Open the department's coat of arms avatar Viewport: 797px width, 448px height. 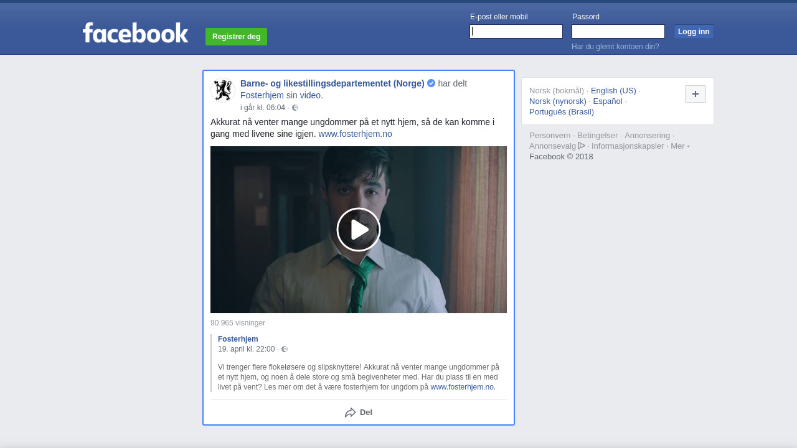click(222, 90)
